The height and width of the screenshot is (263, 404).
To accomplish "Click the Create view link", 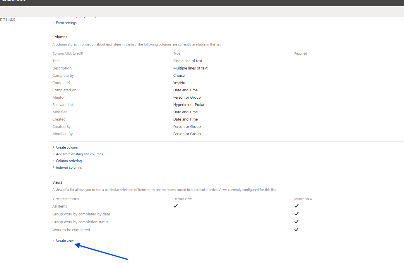I will (x=65, y=241).
